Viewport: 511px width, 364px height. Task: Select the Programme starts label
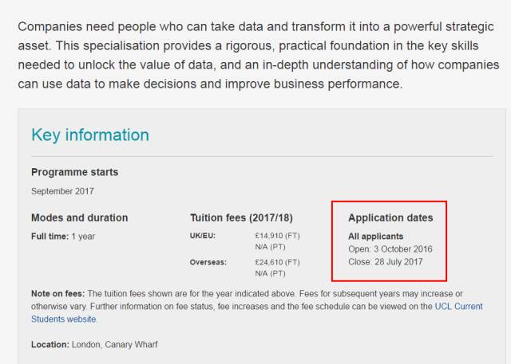74,172
